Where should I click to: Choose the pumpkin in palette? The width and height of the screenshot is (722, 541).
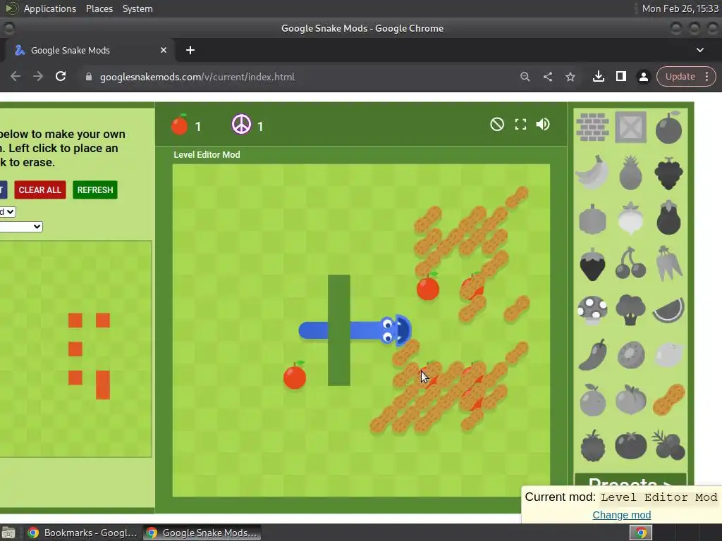592,220
